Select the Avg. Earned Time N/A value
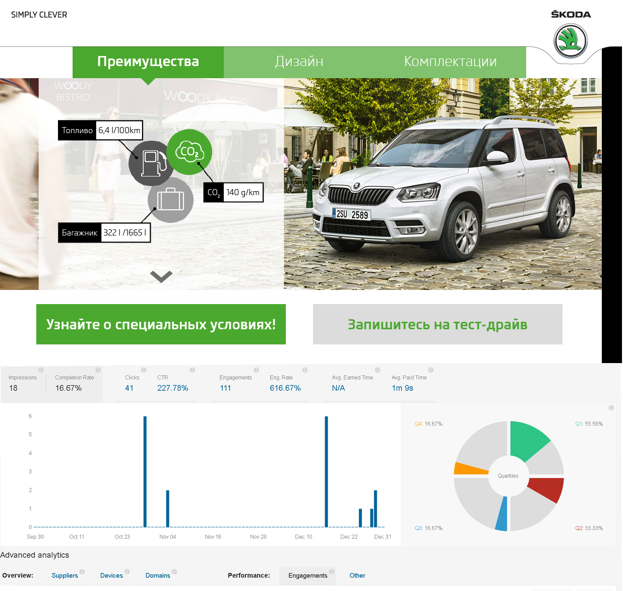The width and height of the screenshot is (623, 591). [x=338, y=388]
